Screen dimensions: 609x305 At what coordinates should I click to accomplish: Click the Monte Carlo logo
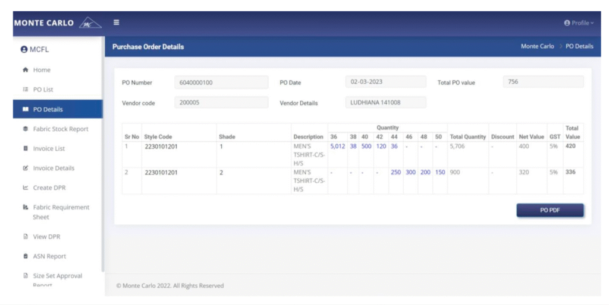pyautogui.click(x=57, y=23)
